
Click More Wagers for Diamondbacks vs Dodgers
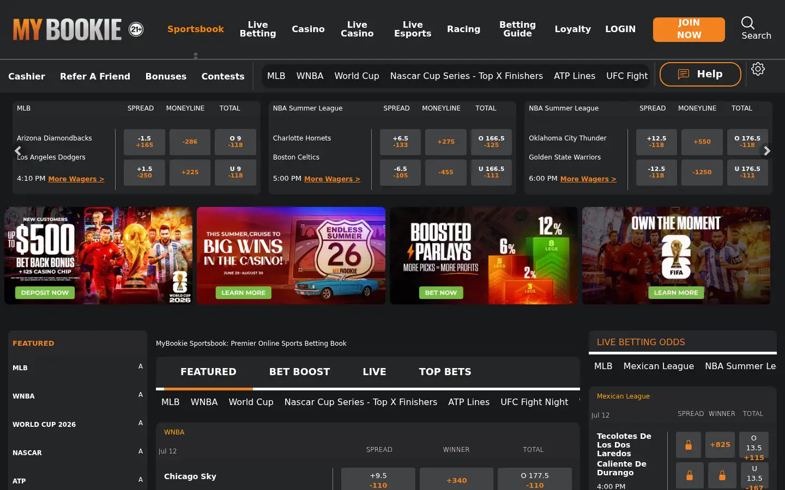[76, 179]
